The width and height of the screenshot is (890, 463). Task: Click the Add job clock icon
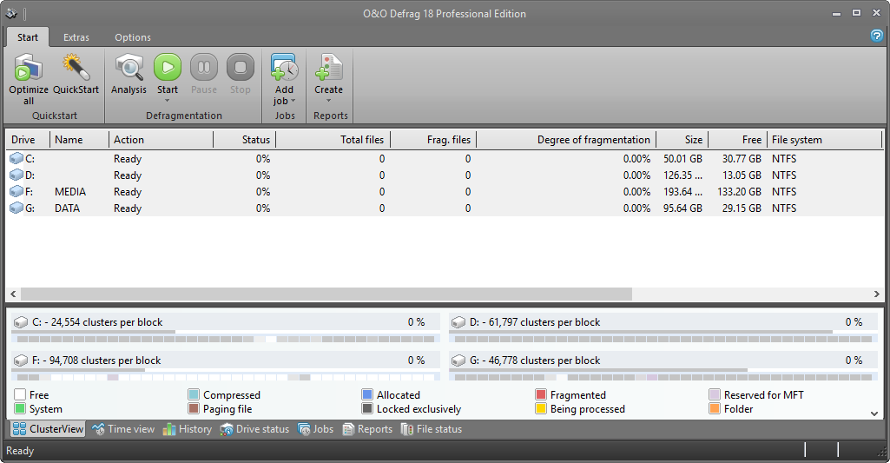point(285,67)
